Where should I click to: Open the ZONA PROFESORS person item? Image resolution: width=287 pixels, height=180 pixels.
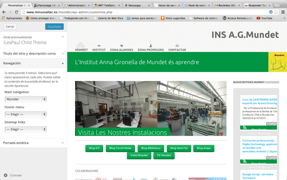(151, 48)
